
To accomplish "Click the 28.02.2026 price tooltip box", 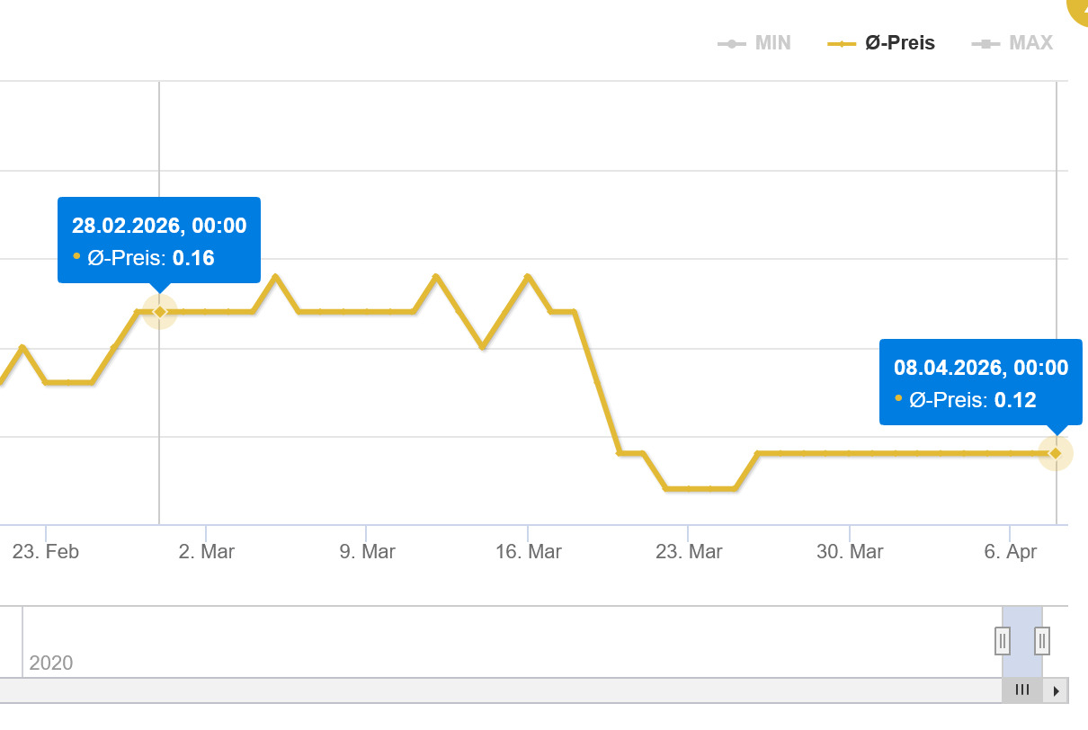I will 159,241.
